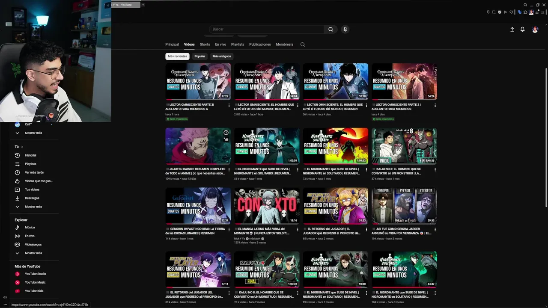Open three-dot menu for Lector Omnisciente Parte 3
Screen dimensions: 548x308
coord(229,105)
